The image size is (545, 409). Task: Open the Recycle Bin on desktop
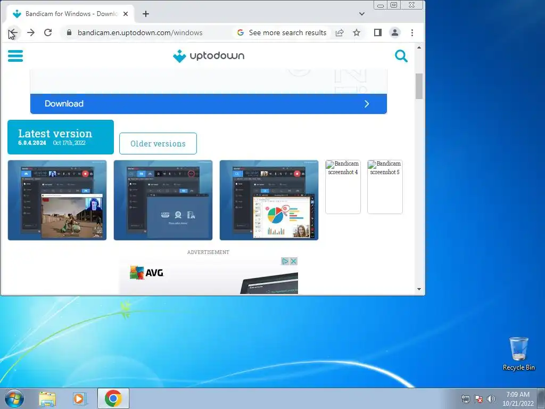point(518,354)
